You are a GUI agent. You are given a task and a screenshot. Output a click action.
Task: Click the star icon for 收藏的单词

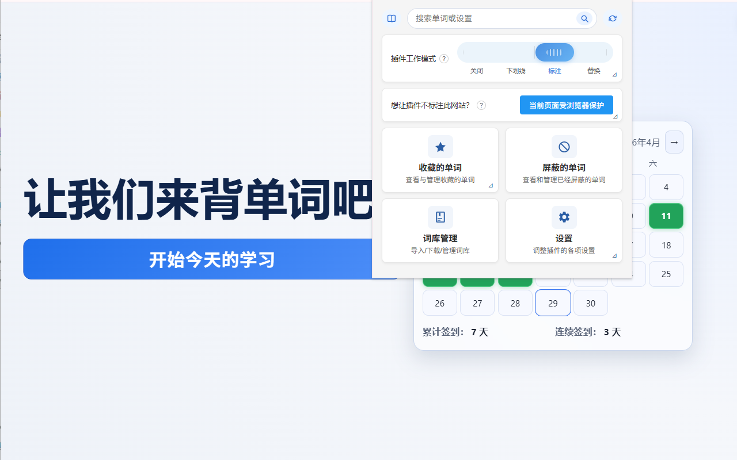[440, 147]
